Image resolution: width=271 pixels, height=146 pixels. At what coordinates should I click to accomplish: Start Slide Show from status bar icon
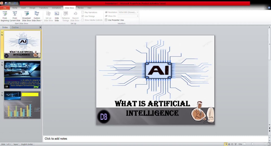coord(235,144)
